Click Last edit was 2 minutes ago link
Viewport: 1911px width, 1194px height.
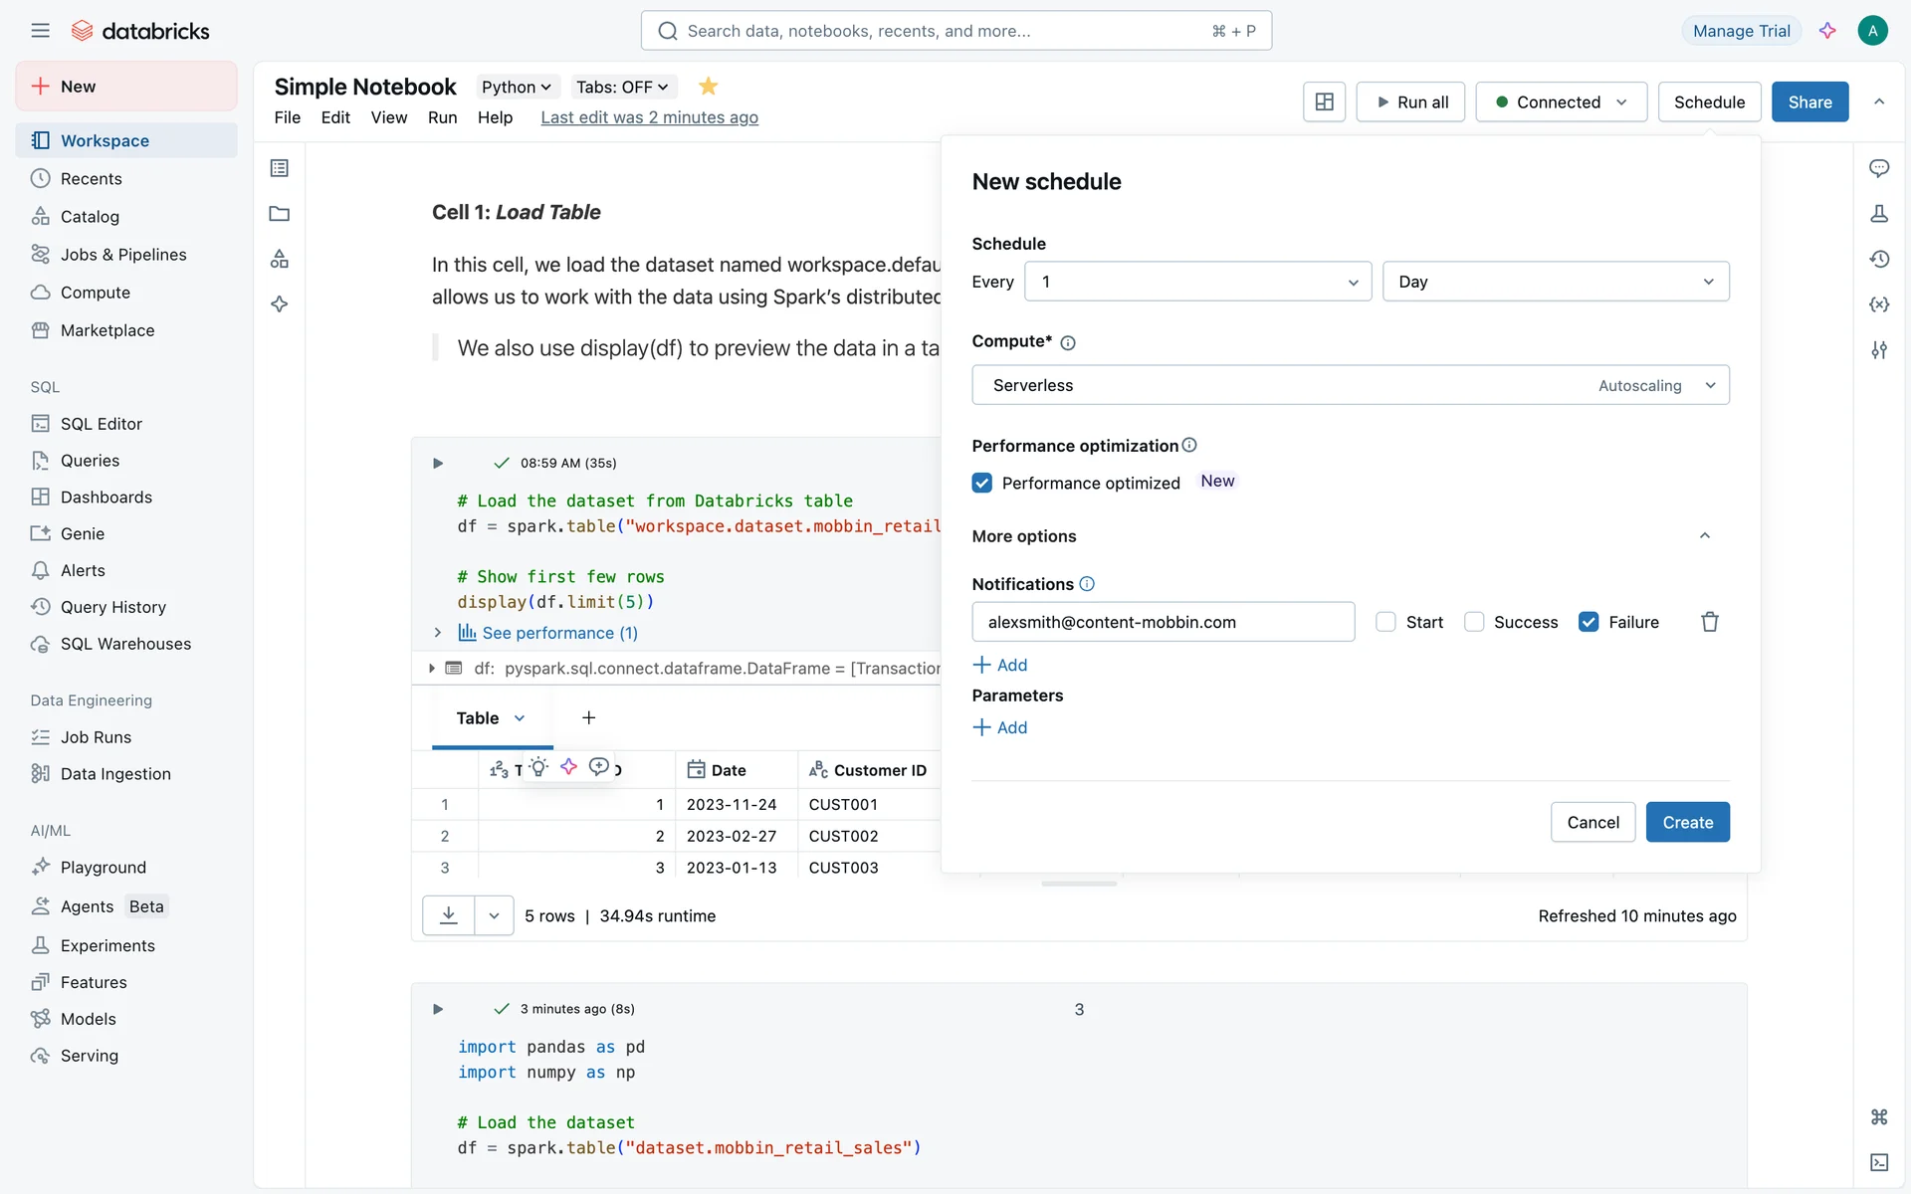[x=649, y=117]
